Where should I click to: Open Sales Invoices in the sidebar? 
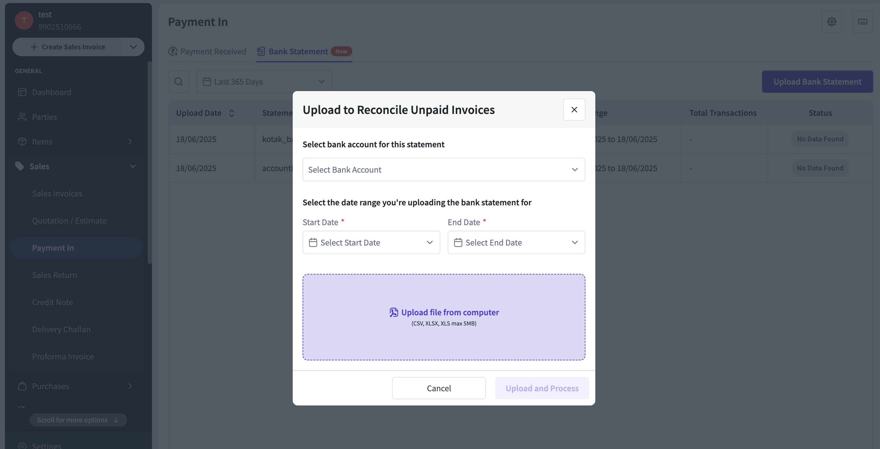[x=76, y=193]
